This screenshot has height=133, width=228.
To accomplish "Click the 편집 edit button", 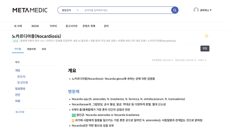I will click(205, 49).
